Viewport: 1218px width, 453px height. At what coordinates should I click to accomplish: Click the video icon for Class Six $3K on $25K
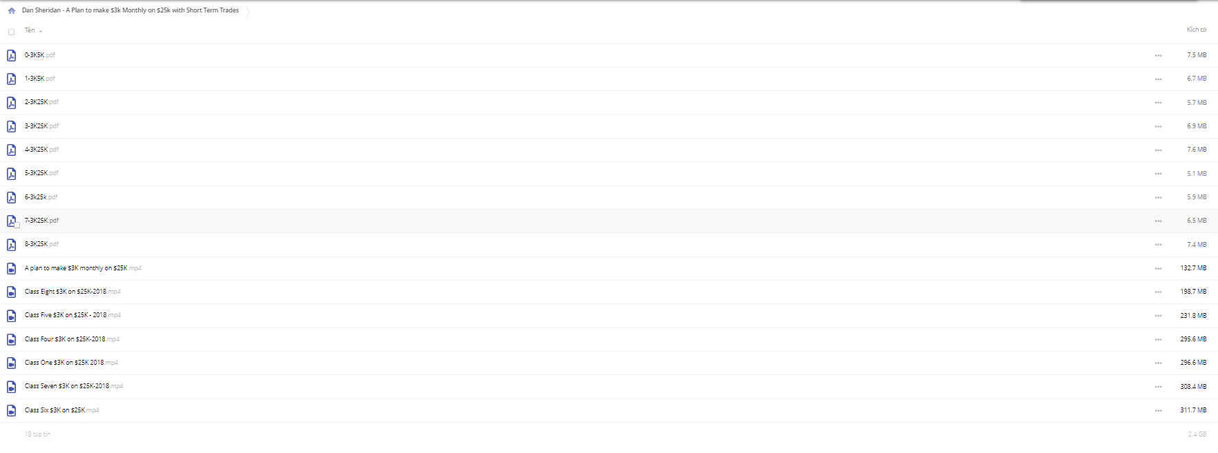click(11, 410)
